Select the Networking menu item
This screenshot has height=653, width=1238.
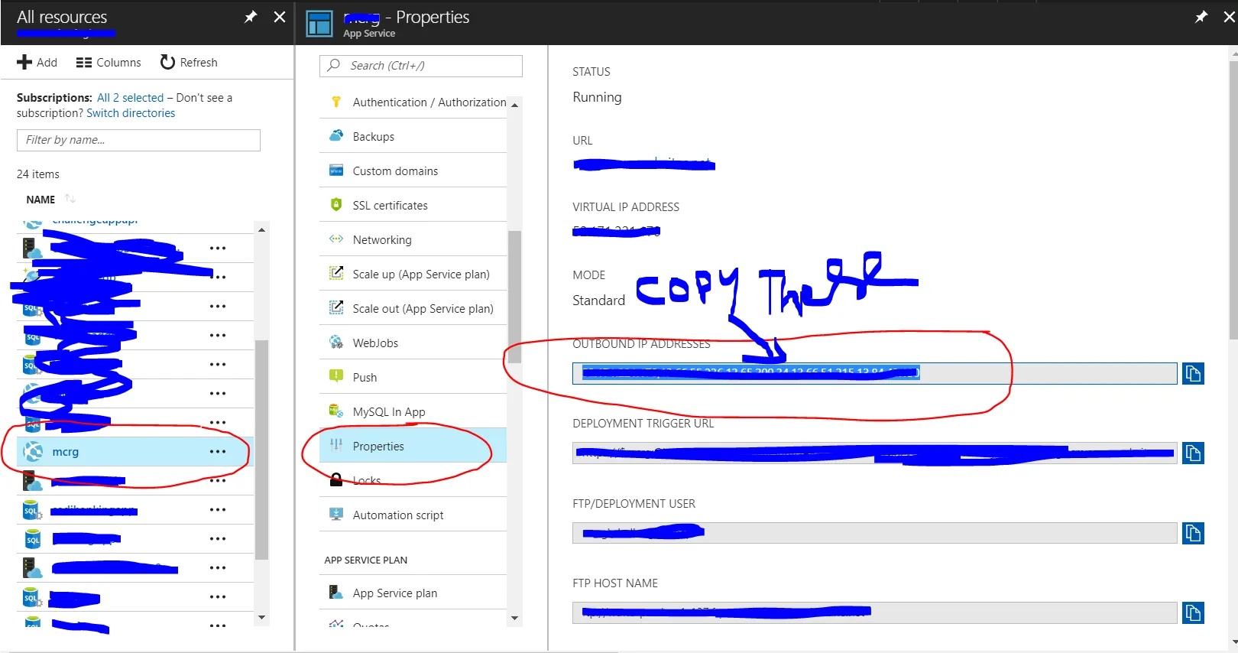413,239
